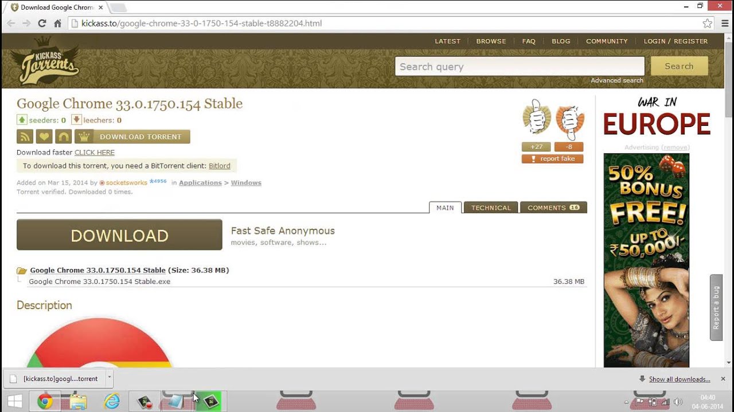This screenshot has width=734, height=412.
Task: Open a new tab button
Action: (118, 7)
